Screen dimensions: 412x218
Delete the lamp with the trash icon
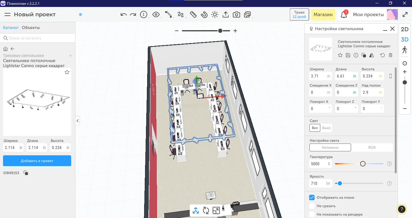click(391, 55)
